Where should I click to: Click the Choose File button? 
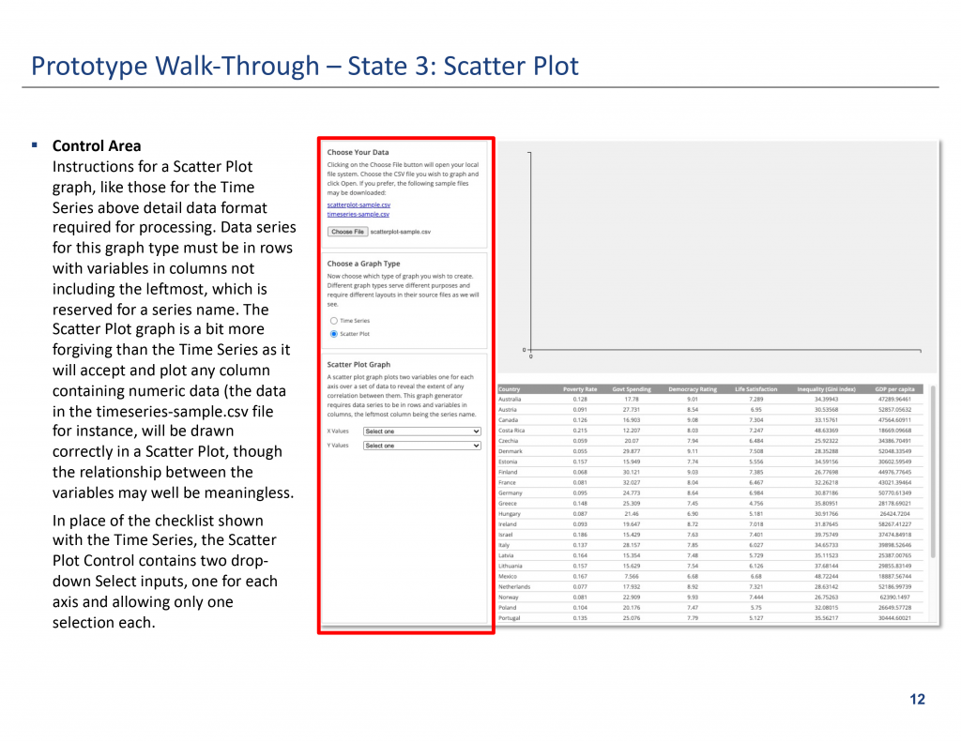point(347,231)
